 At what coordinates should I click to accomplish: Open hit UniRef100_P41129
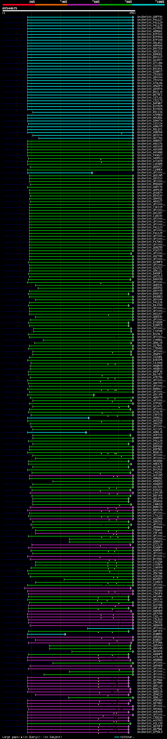(x=150, y=23)
